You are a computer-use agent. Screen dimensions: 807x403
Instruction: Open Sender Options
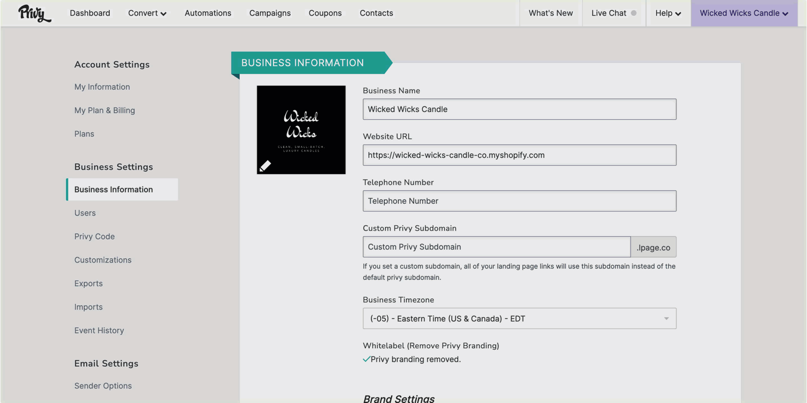pos(103,386)
